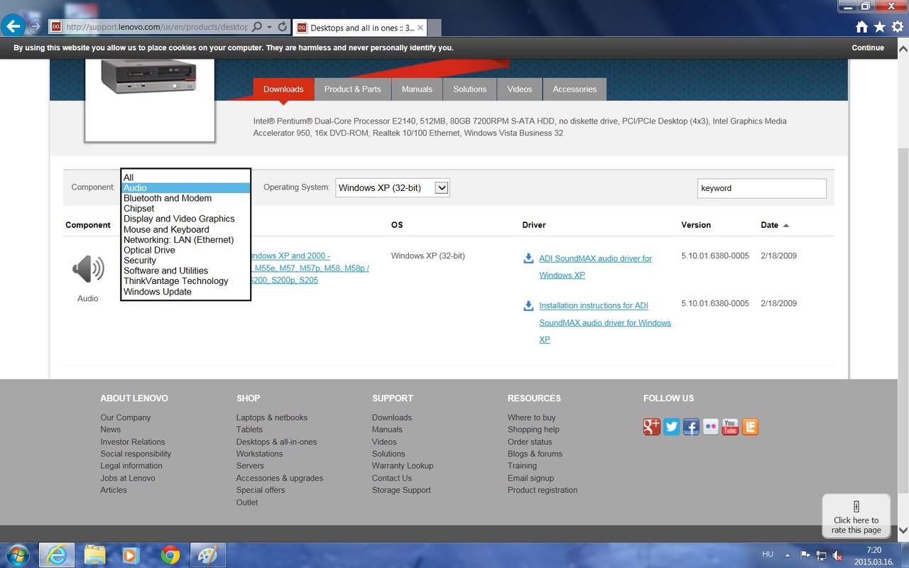Open Installation instructions for ADI SoundMAX link

point(605,322)
